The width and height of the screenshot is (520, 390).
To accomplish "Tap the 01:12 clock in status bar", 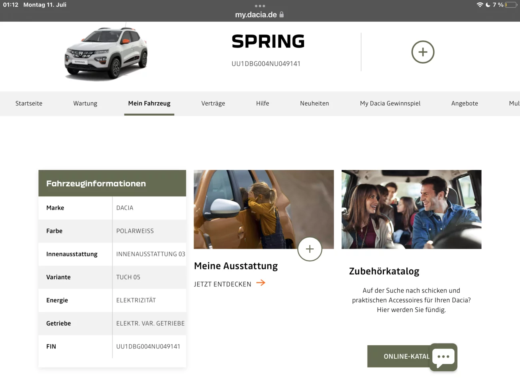I will (11, 5).
